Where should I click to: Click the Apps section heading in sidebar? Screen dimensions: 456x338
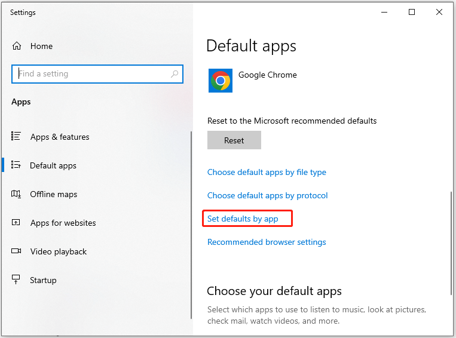point(21,102)
